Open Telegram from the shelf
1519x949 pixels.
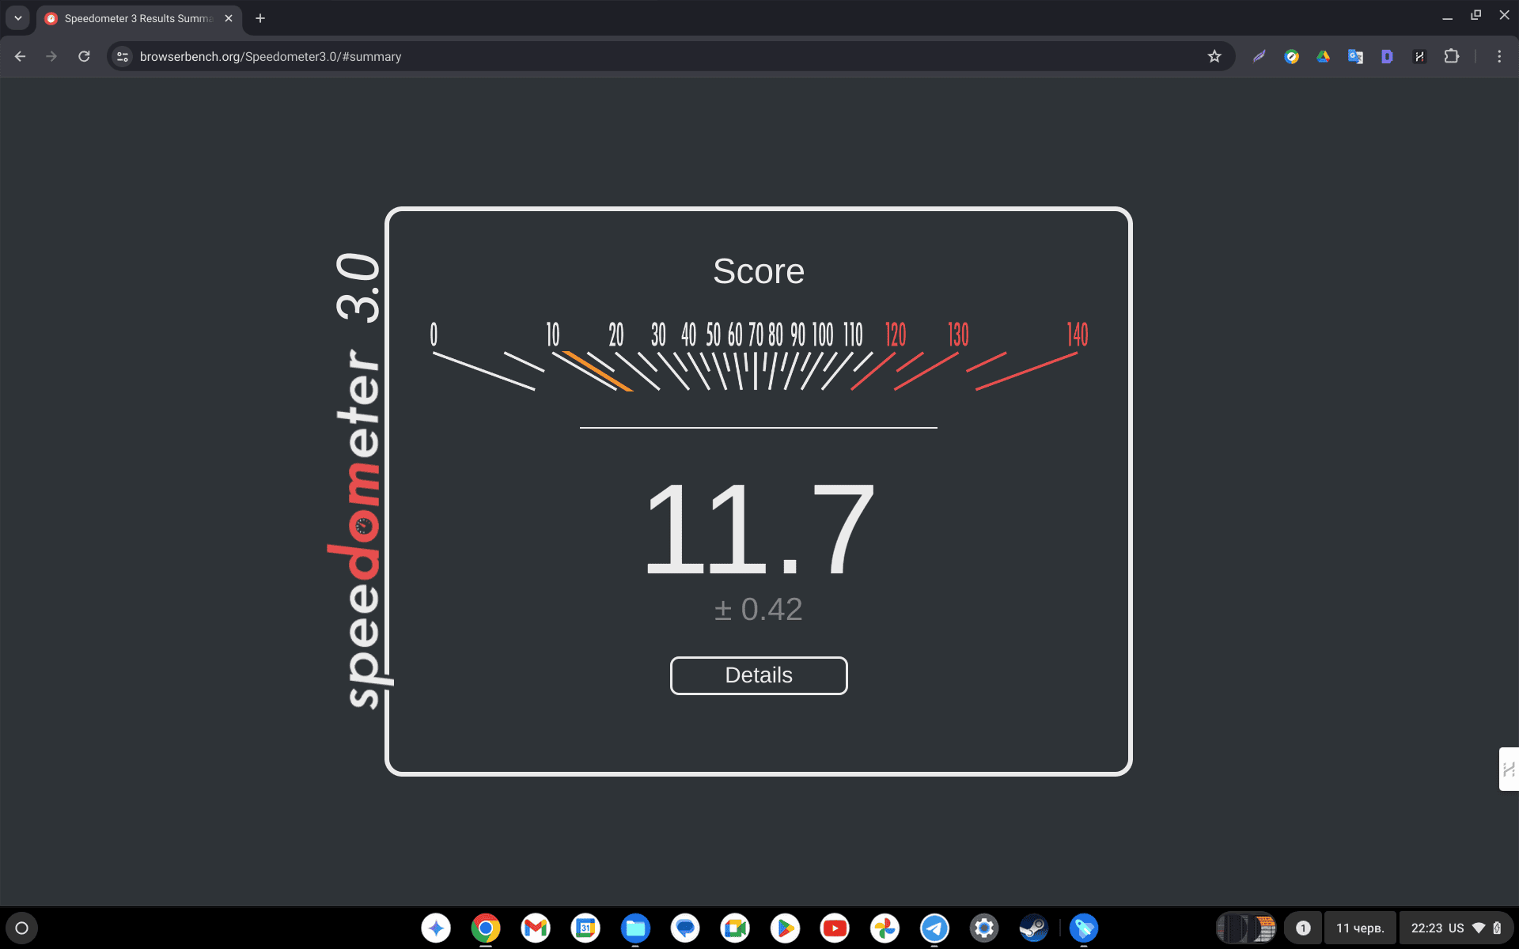pyautogui.click(x=934, y=928)
